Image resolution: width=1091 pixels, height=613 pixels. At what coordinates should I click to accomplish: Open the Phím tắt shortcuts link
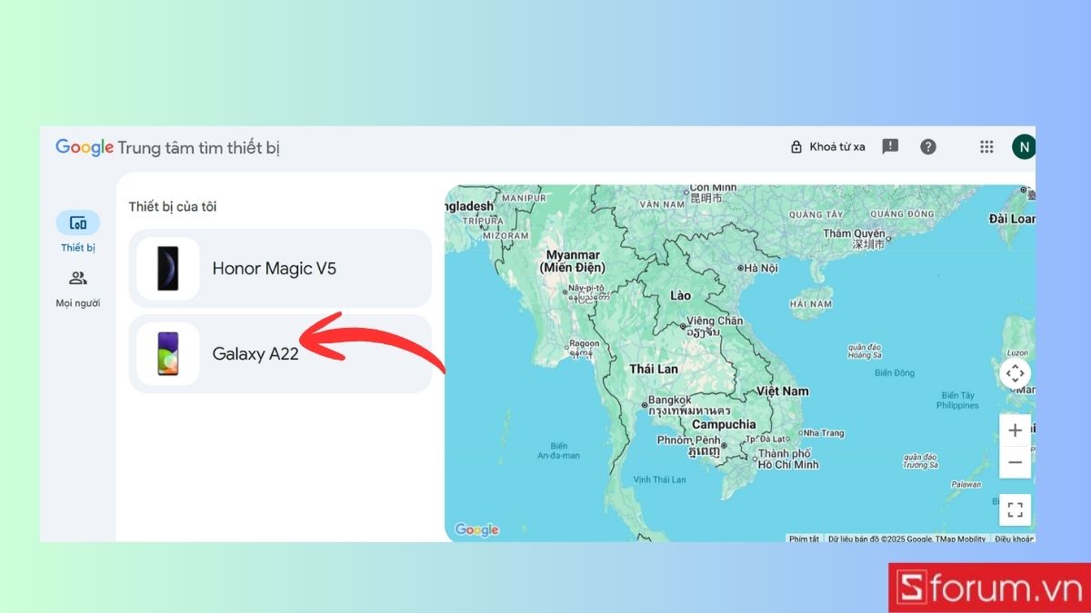[x=804, y=539]
